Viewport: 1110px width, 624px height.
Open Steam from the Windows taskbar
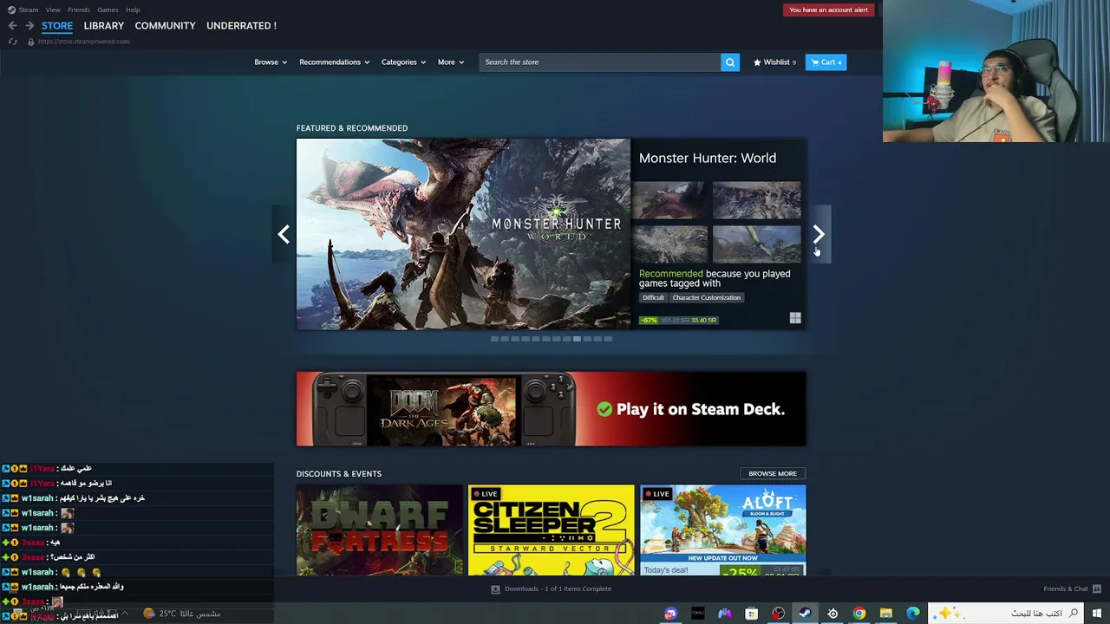pos(805,614)
